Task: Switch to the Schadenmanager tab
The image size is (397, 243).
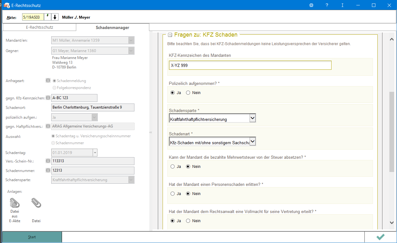Action: (112, 27)
